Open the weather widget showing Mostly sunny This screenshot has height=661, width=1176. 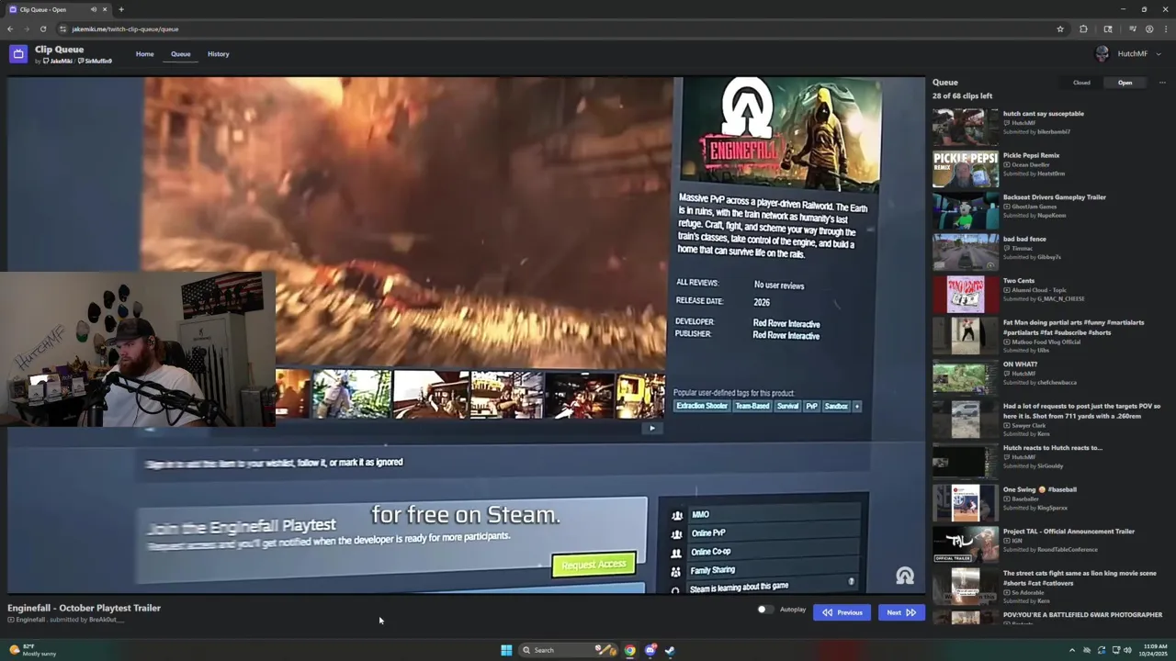click(x=32, y=650)
